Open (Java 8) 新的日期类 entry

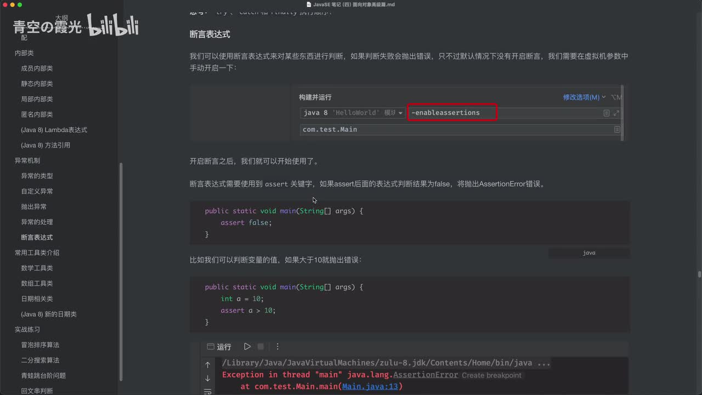pos(49,314)
